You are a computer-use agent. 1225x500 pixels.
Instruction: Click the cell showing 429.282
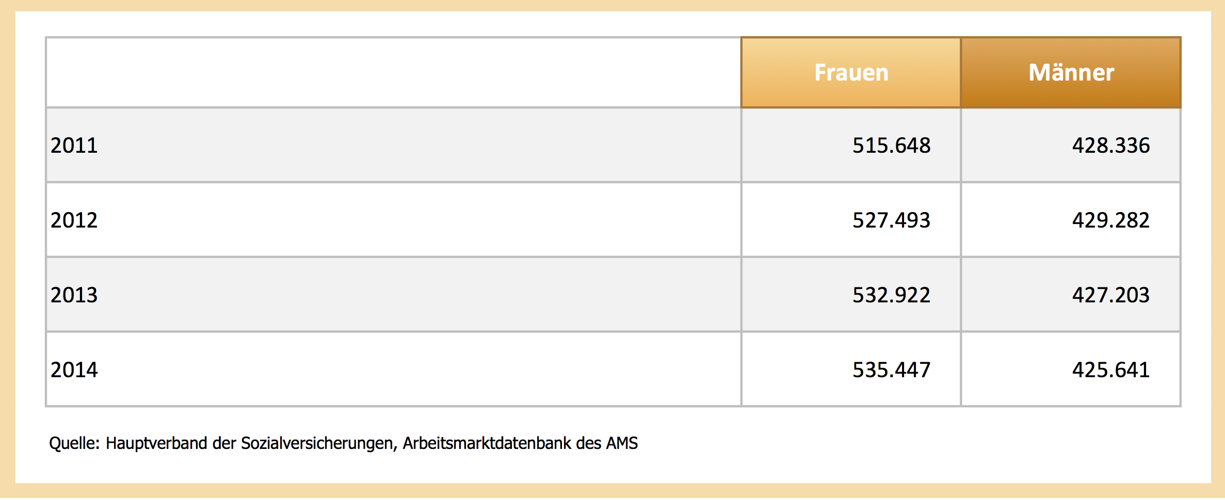tap(1110, 220)
